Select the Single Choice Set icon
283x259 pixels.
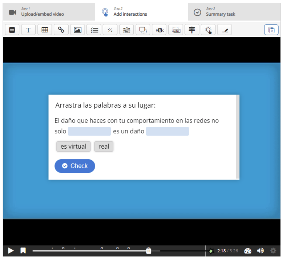click(110, 30)
